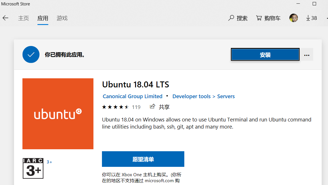Add to 愿望清单 wishlist
This screenshot has width=328, height=185.
point(143,159)
